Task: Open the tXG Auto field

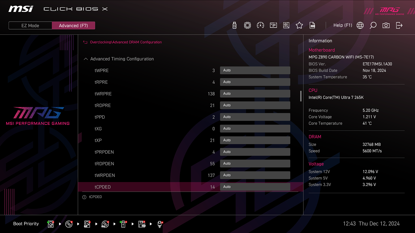Action: (255, 129)
